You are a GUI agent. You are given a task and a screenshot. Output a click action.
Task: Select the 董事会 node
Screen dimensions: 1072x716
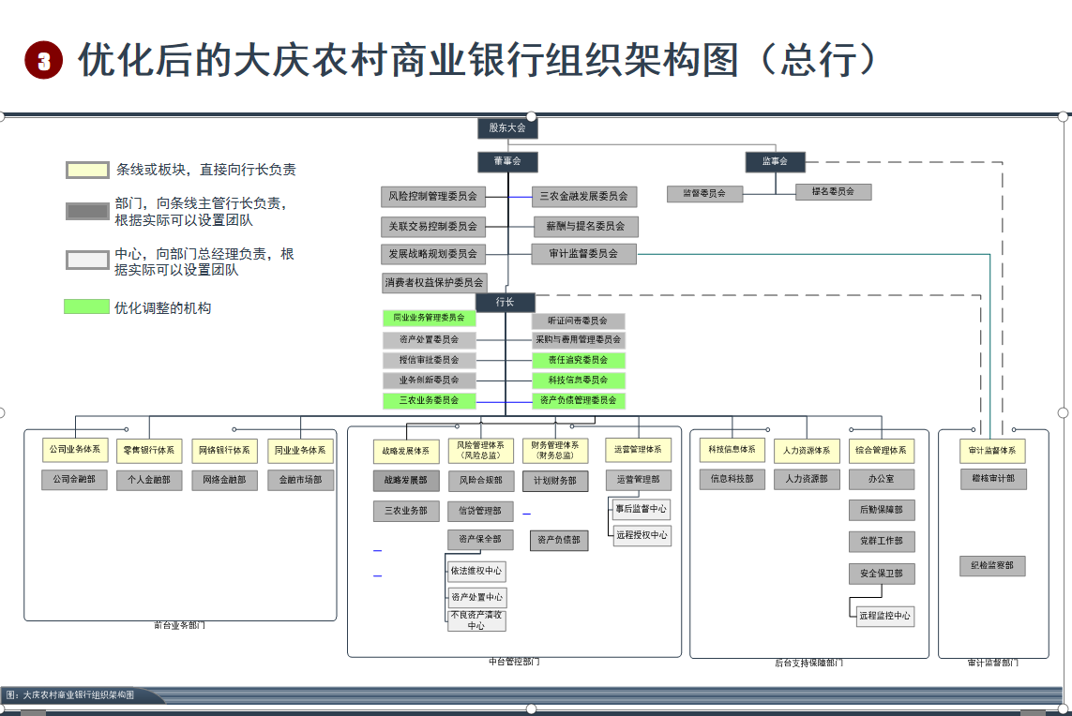click(x=507, y=161)
